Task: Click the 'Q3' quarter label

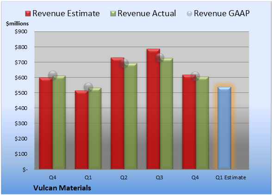Action: pos(160,177)
